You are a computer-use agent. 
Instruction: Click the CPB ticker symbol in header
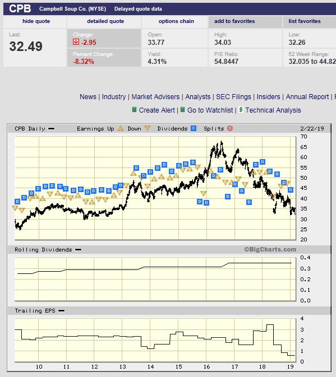[x=20, y=8]
